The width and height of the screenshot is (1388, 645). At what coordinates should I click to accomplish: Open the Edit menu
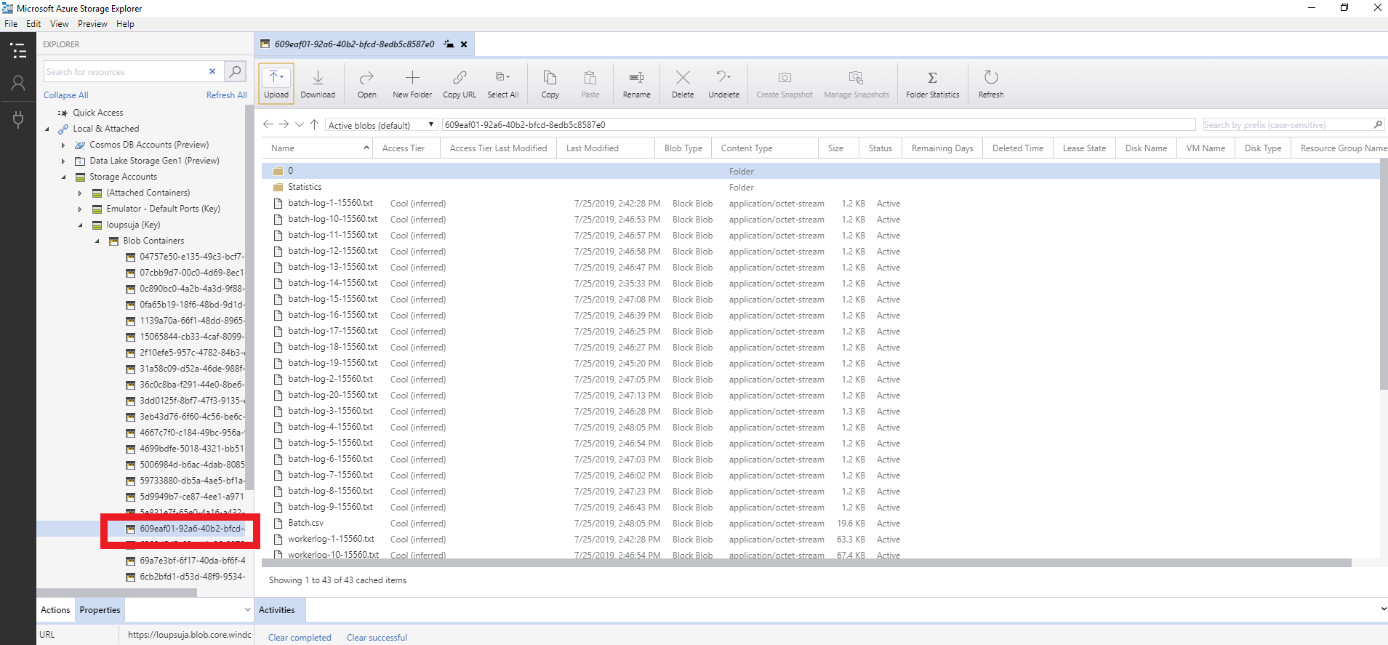33,24
